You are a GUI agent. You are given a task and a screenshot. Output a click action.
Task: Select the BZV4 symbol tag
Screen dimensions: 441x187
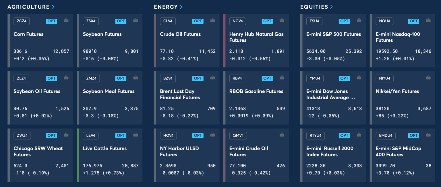168,78
